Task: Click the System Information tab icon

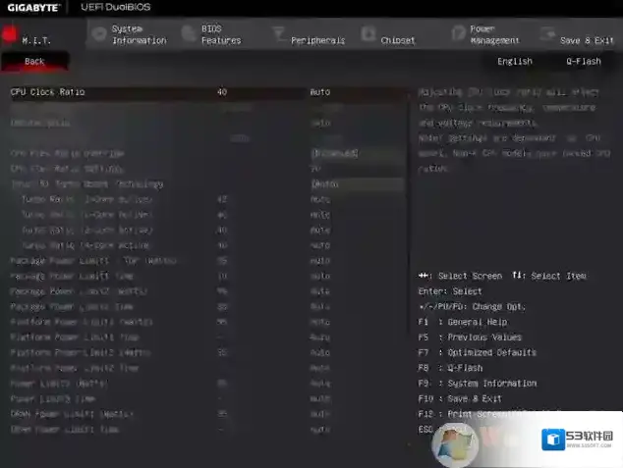Action: [98, 35]
